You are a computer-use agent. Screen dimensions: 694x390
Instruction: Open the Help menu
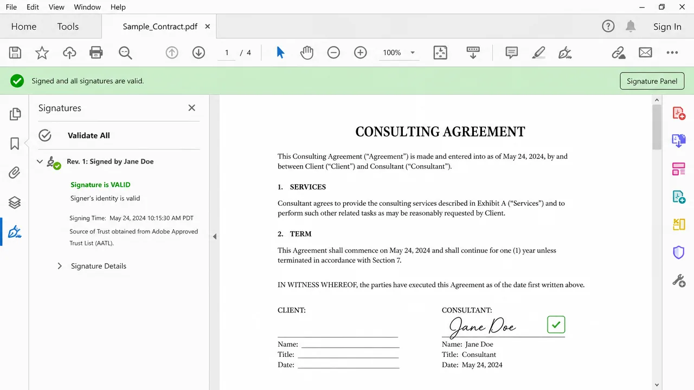(x=118, y=7)
